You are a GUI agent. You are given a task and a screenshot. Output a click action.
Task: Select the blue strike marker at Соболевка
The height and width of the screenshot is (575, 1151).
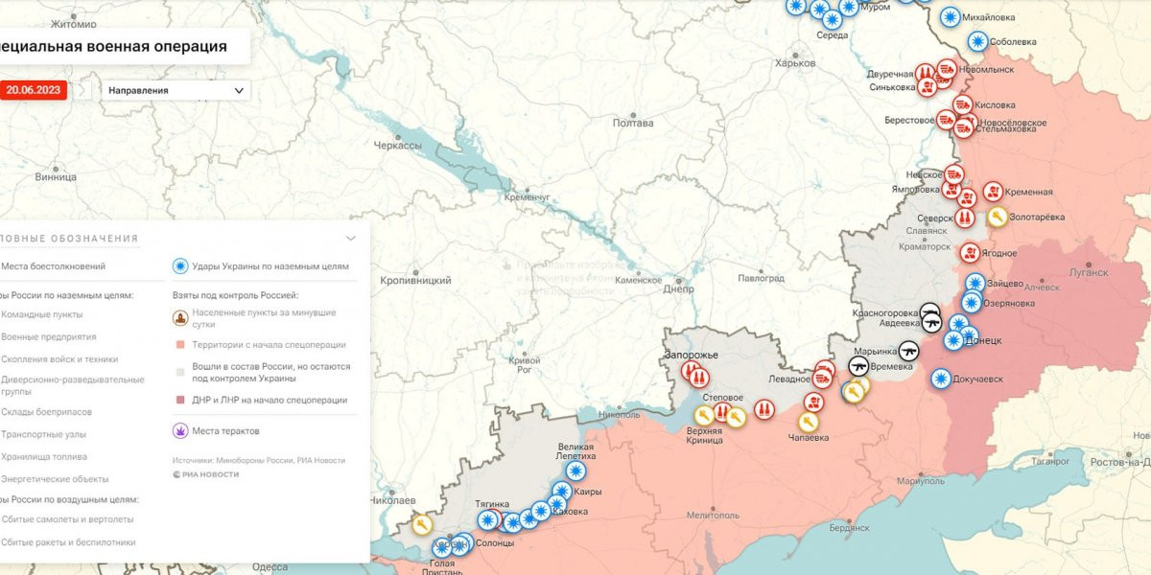pyautogui.click(x=977, y=41)
